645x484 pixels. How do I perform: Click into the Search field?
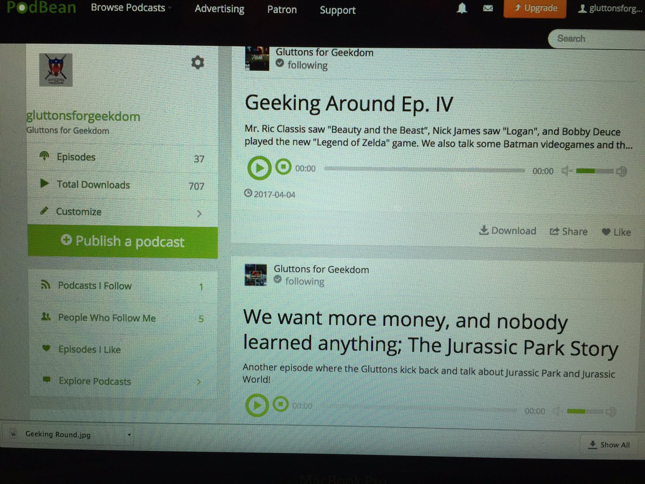click(597, 39)
